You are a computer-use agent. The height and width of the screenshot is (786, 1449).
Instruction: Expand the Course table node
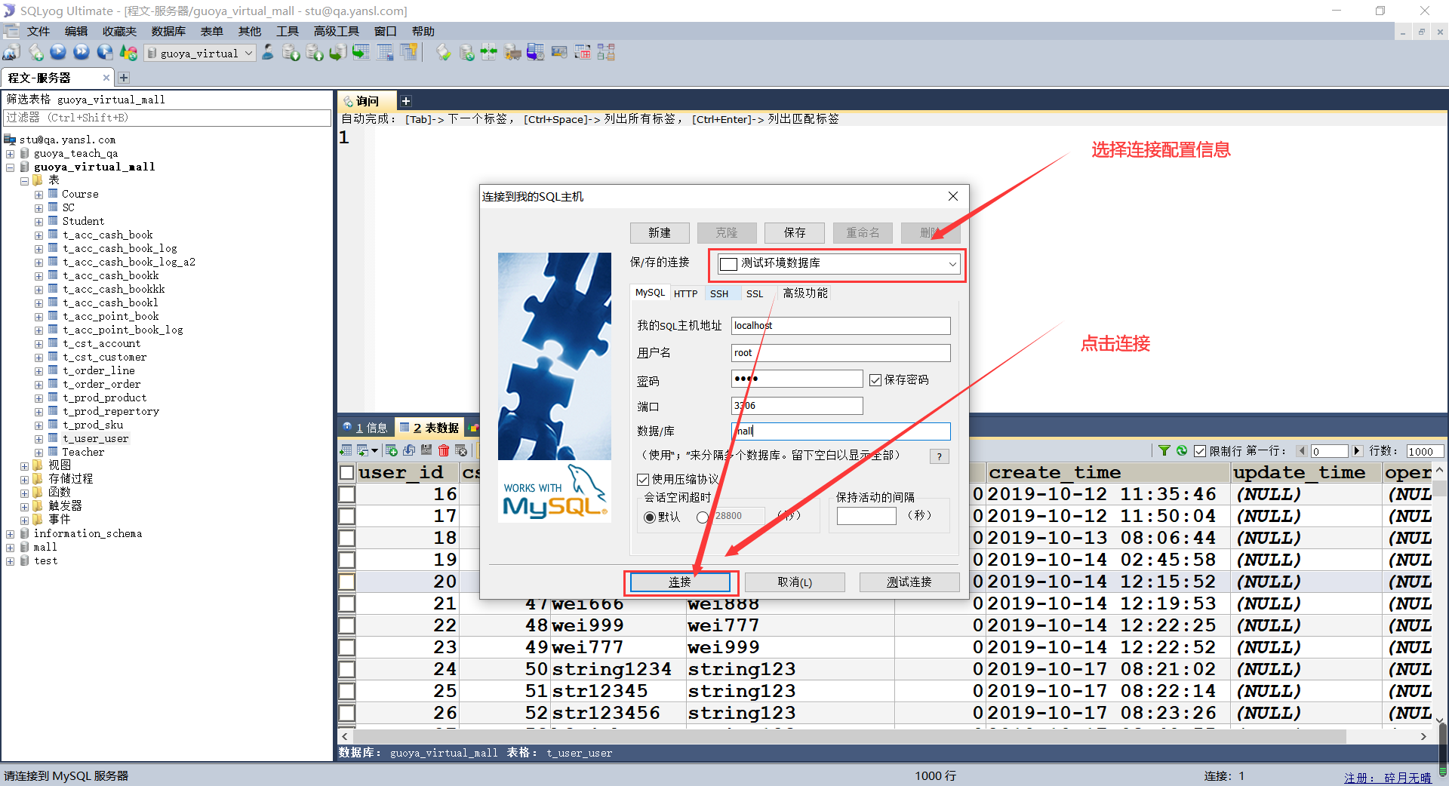(x=38, y=195)
